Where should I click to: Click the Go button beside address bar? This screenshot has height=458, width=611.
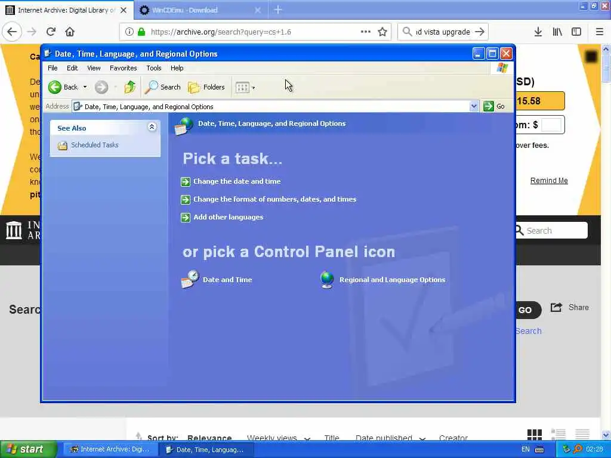(x=494, y=106)
